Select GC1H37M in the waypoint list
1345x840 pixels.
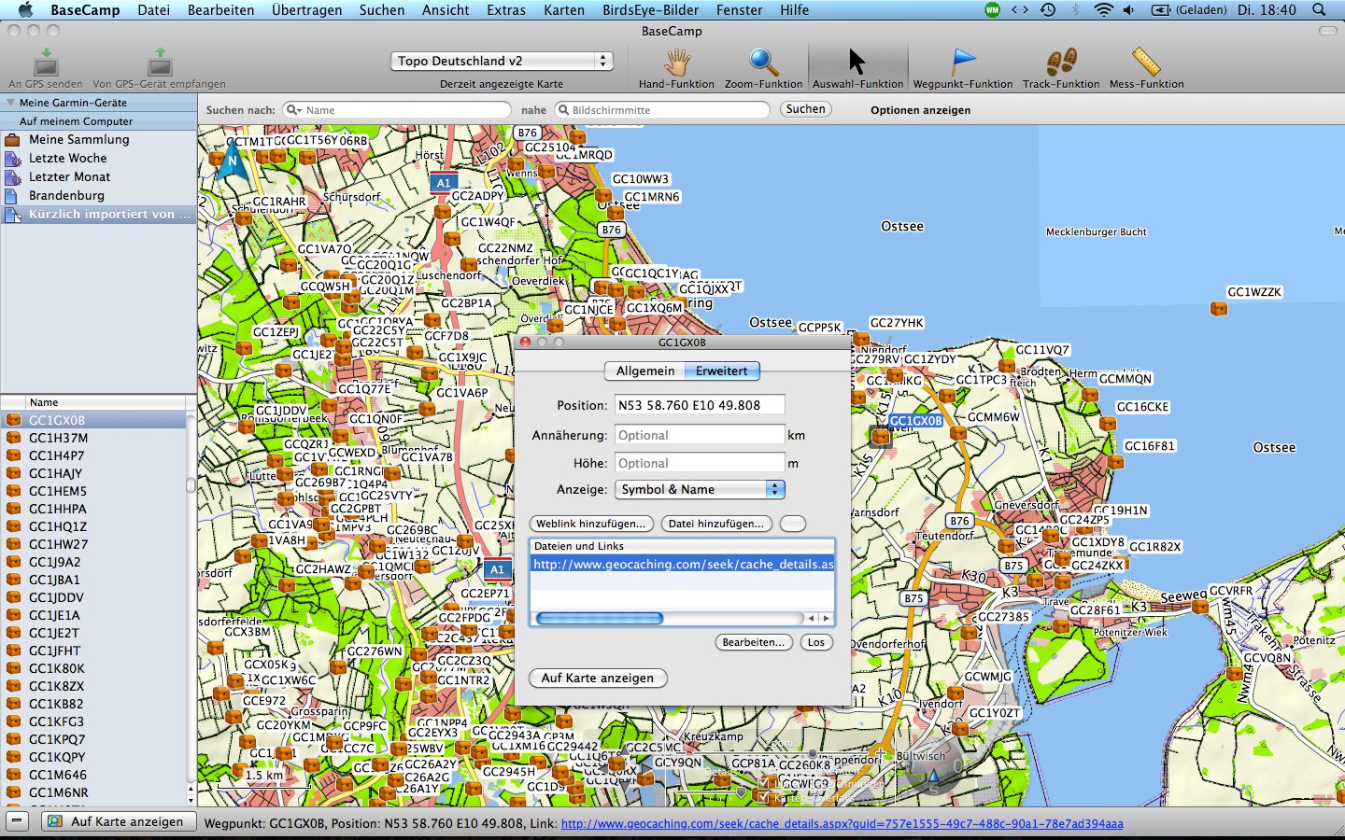click(93, 438)
